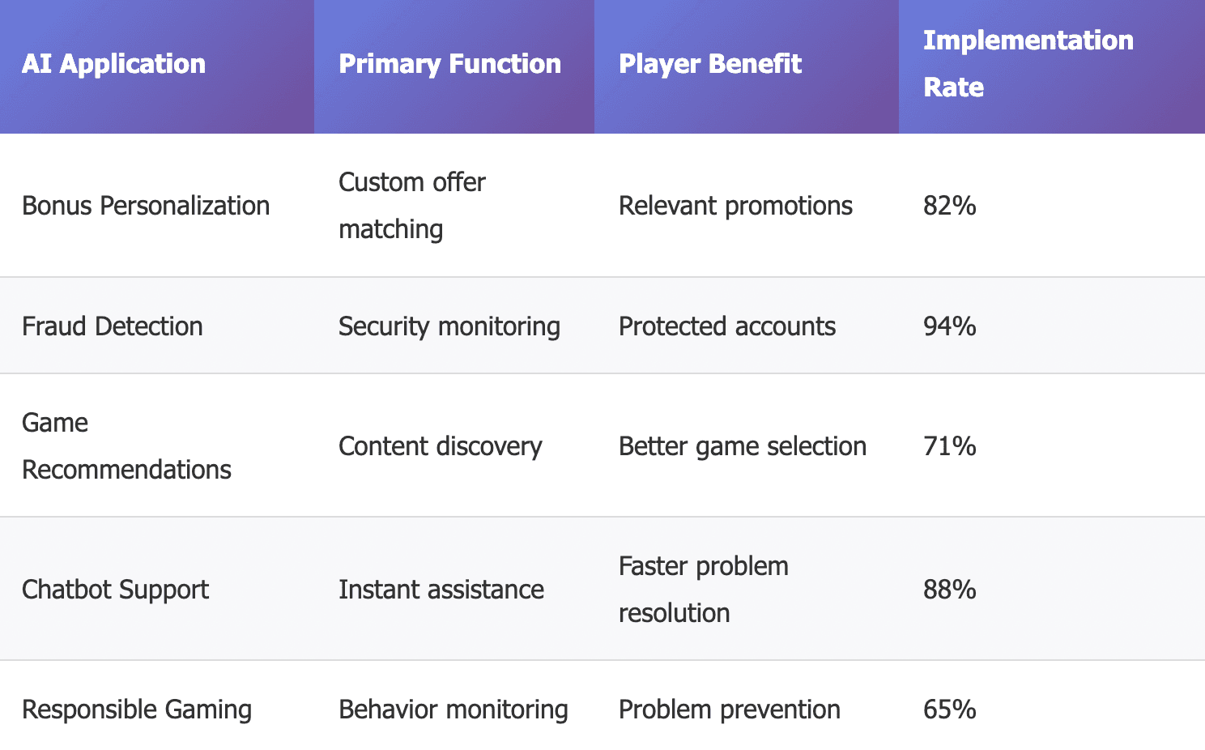Click the 94% implementation rate value
The width and height of the screenshot is (1205, 750).
point(949,326)
